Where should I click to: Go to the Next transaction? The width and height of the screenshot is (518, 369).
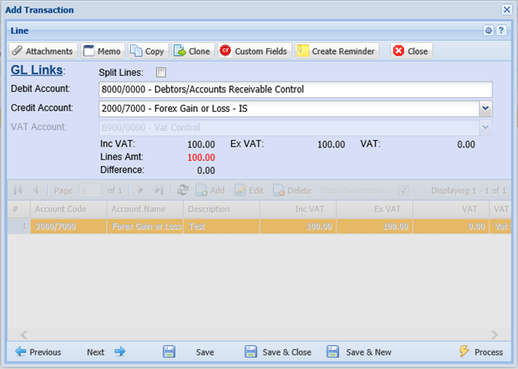106,351
